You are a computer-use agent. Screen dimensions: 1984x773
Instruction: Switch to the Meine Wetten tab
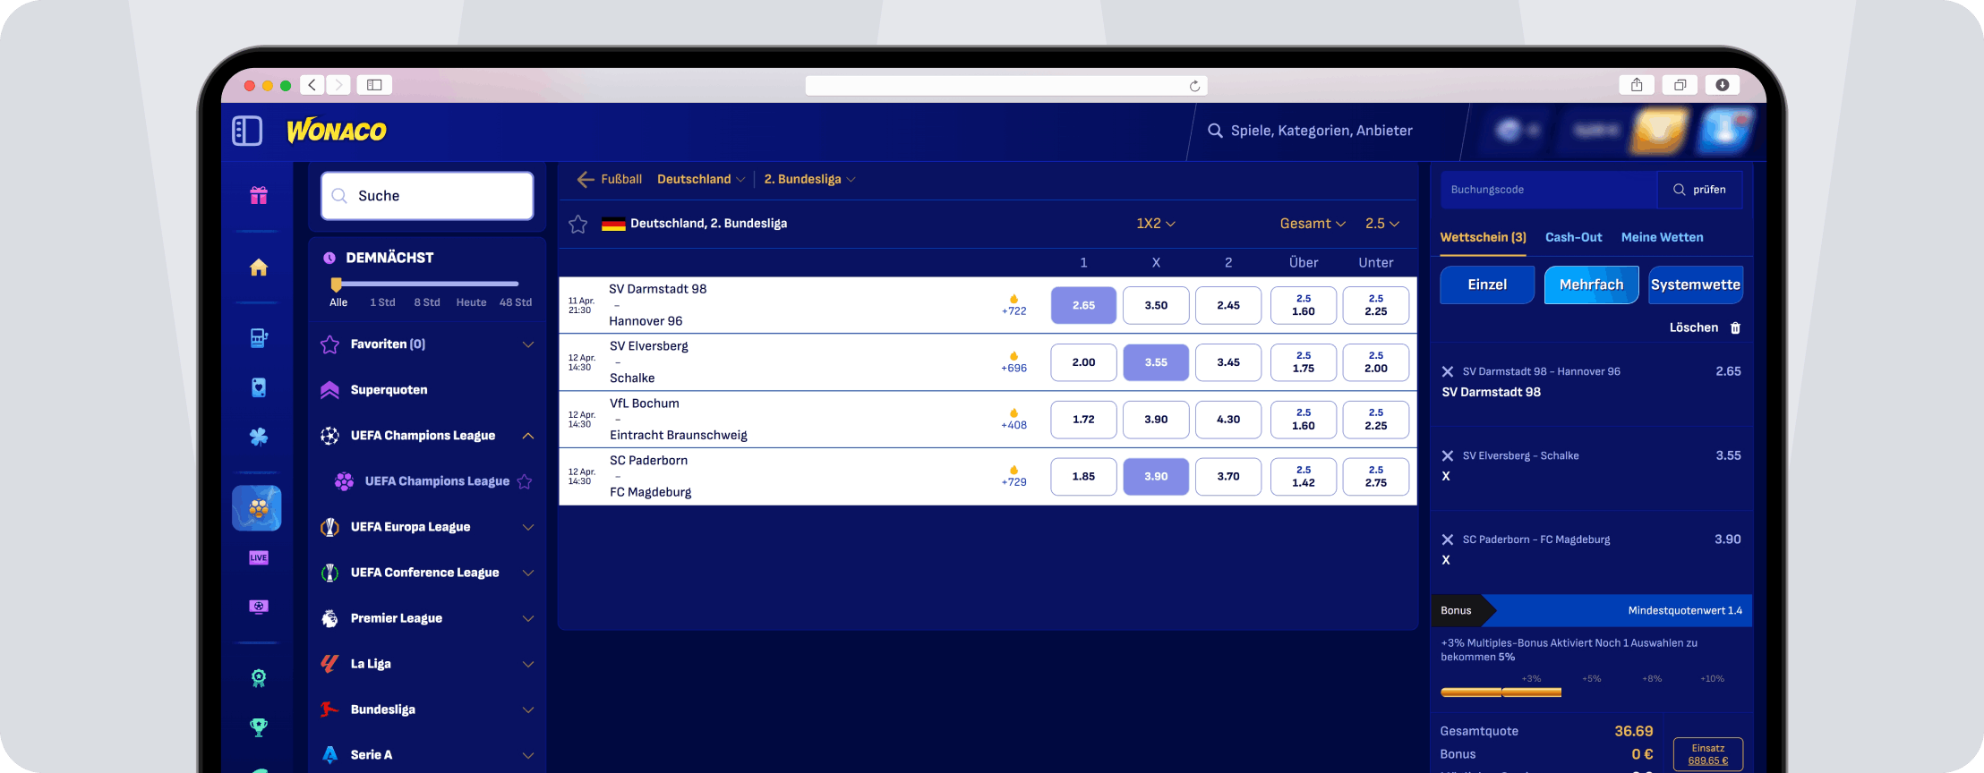coord(1662,237)
